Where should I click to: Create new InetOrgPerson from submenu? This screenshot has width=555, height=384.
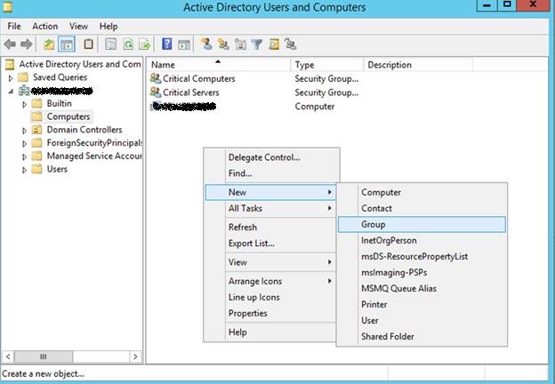click(x=422, y=240)
